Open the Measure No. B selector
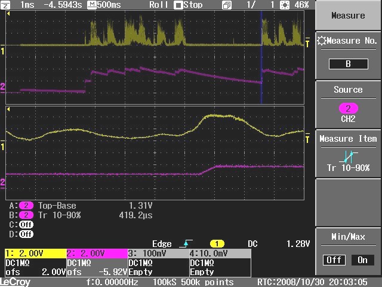The image size is (382, 287). point(348,55)
